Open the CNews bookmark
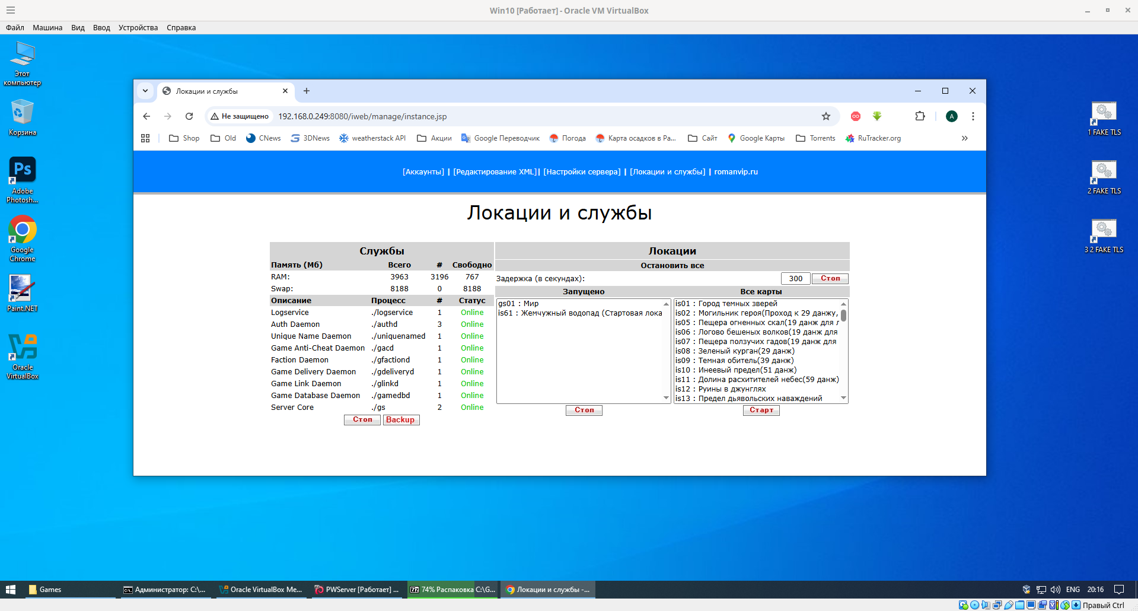The width and height of the screenshot is (1138, 611). [x=263, y=138]
